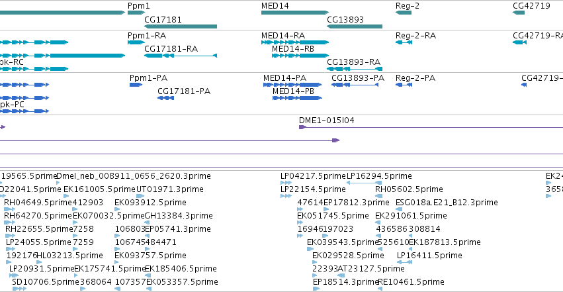Select EST 525610
Image resolution: width=563 pixels, height=292 pixels.
pyautogui.click(x=394, y=242)
